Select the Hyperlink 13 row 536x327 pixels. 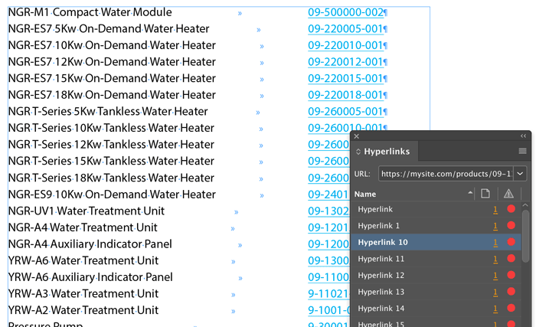pos(436,292)
